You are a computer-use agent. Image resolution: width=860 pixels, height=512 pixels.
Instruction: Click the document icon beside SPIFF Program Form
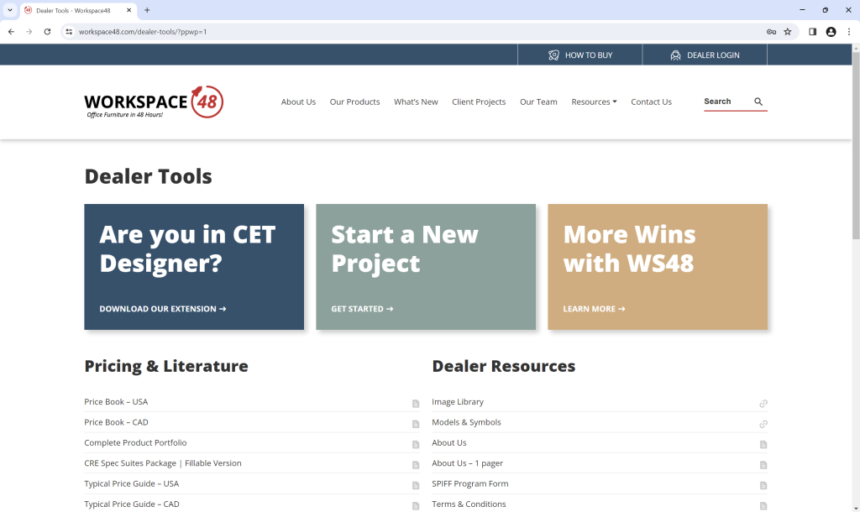click(763, 485)
